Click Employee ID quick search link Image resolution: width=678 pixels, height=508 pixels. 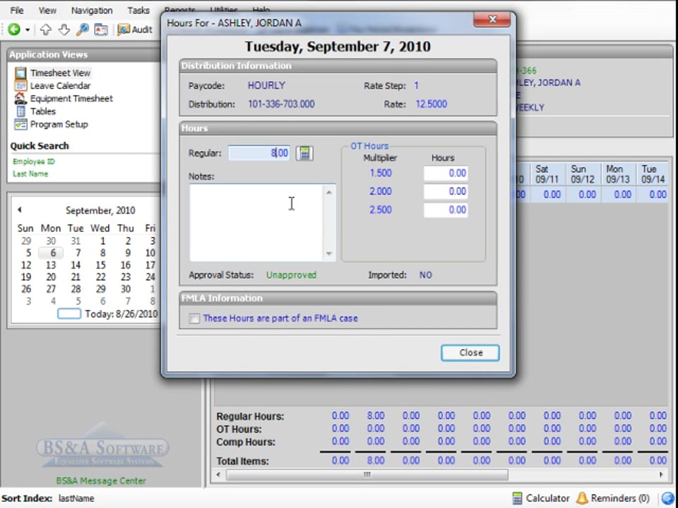tap(34, 162)
